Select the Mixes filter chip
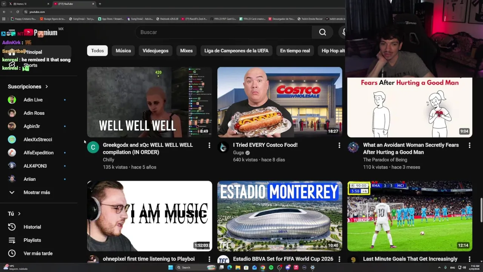Screen dimensions: 483x272 tap(186, 51)
